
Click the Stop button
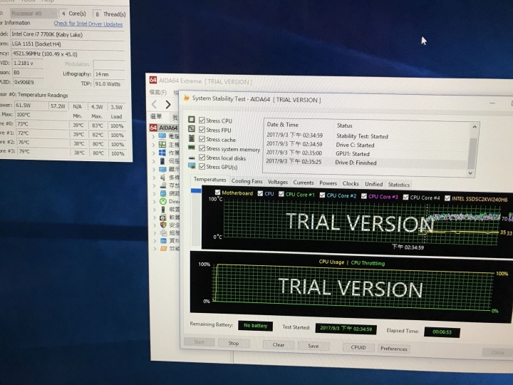click(x=233, y=343)
